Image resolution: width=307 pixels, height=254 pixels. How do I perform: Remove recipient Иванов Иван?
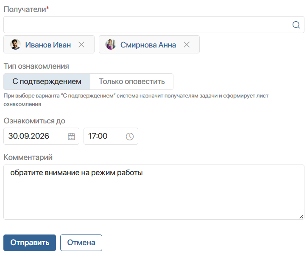[x=81, y=45]
